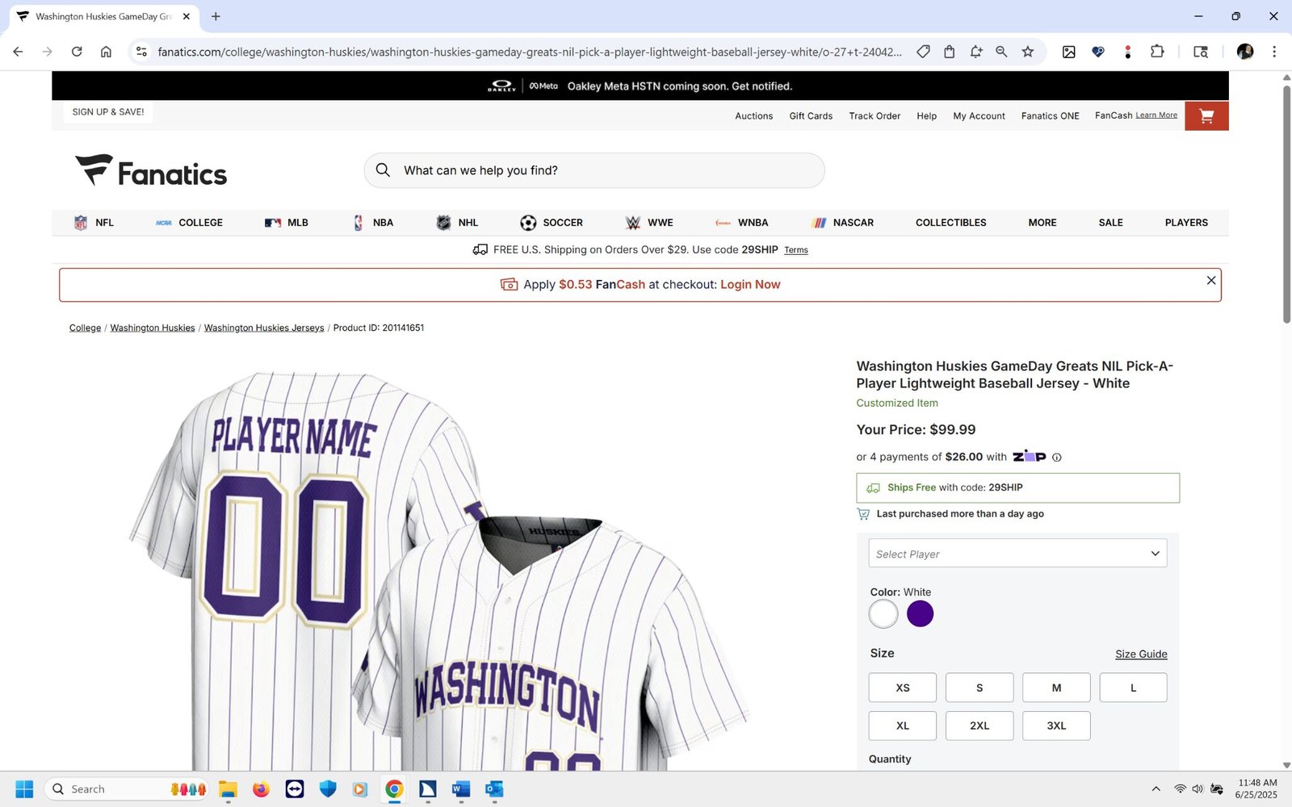
Task: Click Chrome icon in taskbar
Action: tap(394, 789)
